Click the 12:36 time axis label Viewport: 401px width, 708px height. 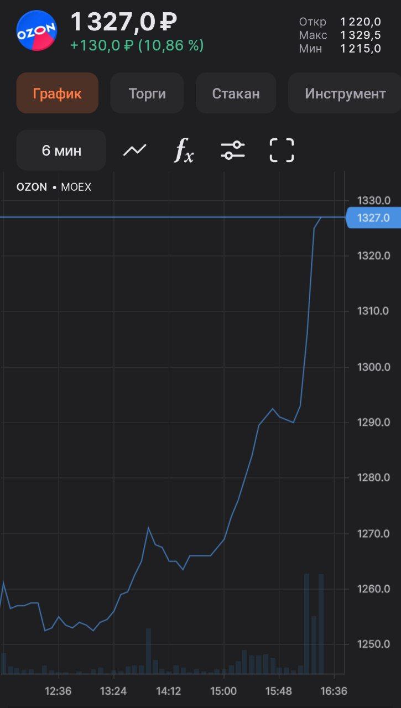click(x=58, y=691)
